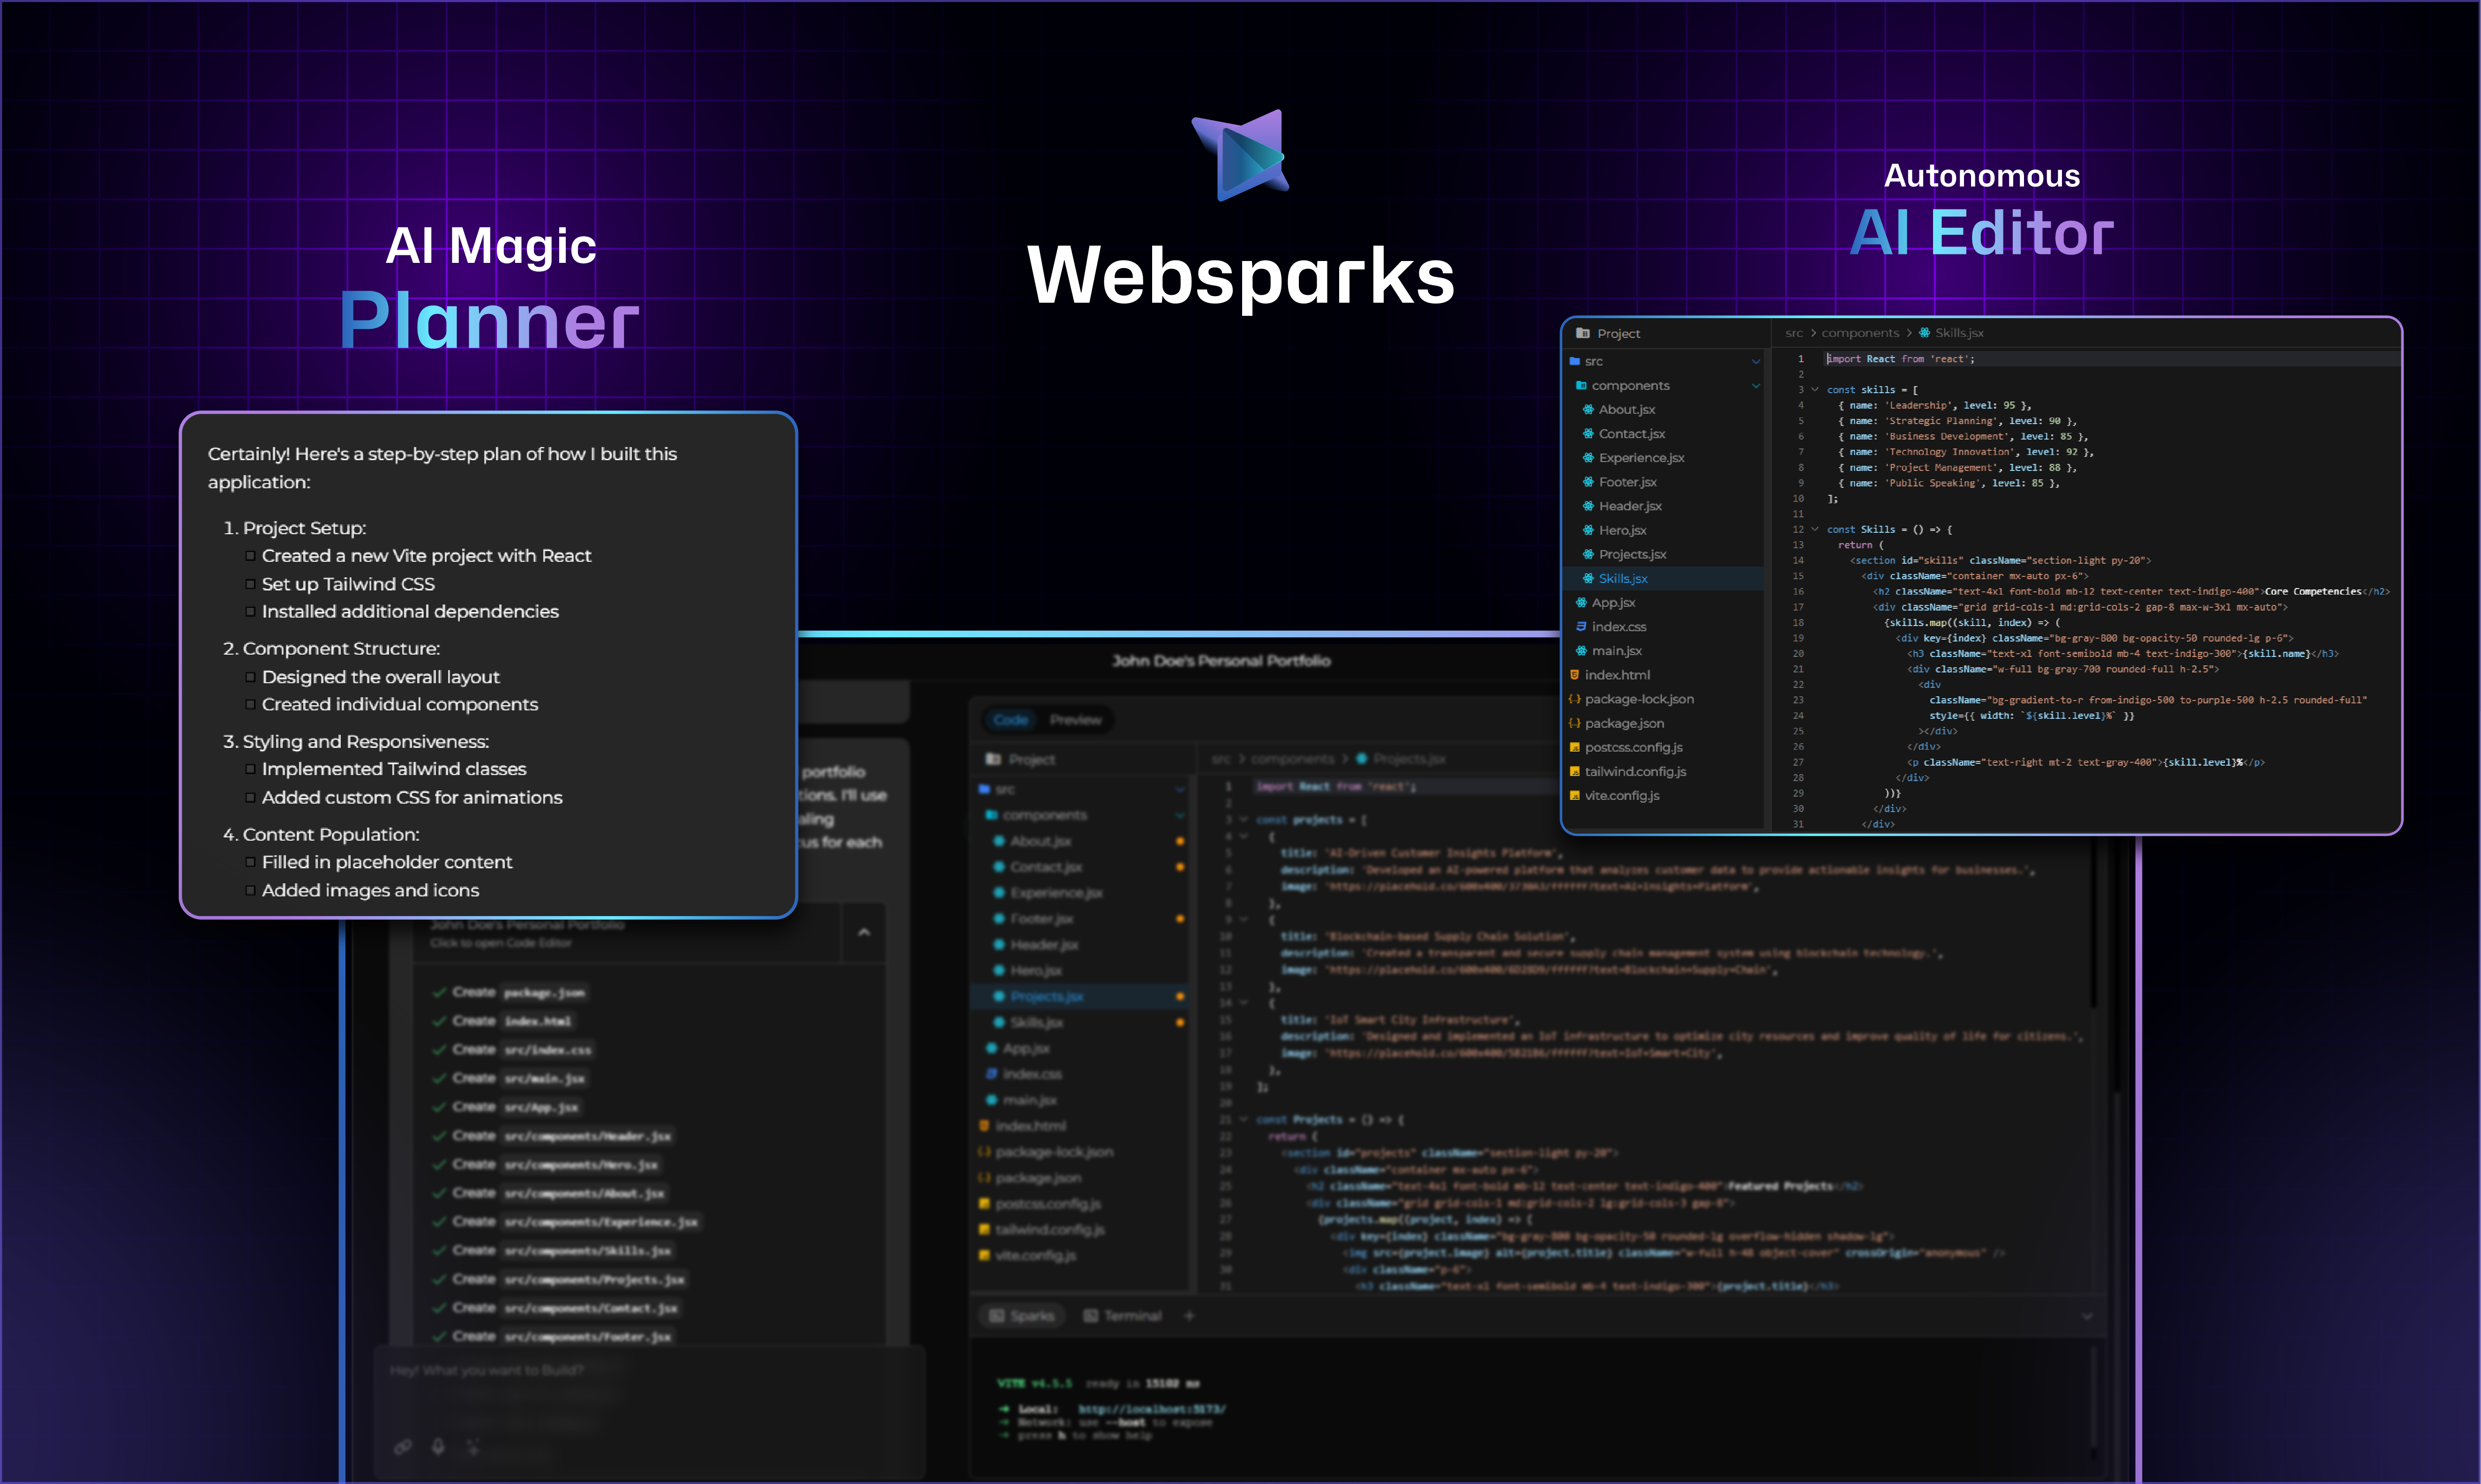
Task: Collapse src chevron in the blurred background editor
Action: (1180, 790)
